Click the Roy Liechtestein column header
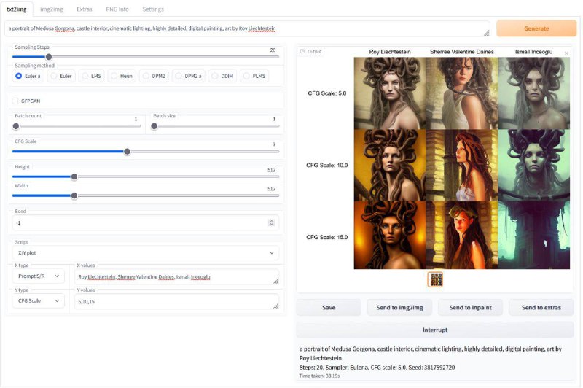Viewport: 583px width, 388px height. pos(390,52)
